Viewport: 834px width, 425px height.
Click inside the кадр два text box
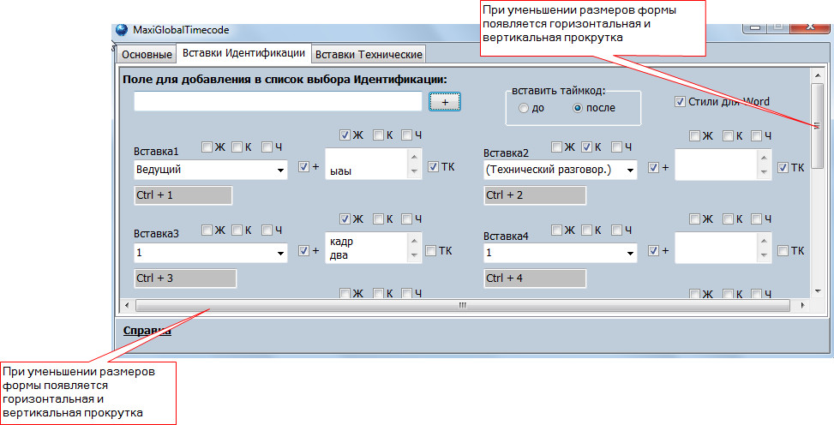point(366,248)
